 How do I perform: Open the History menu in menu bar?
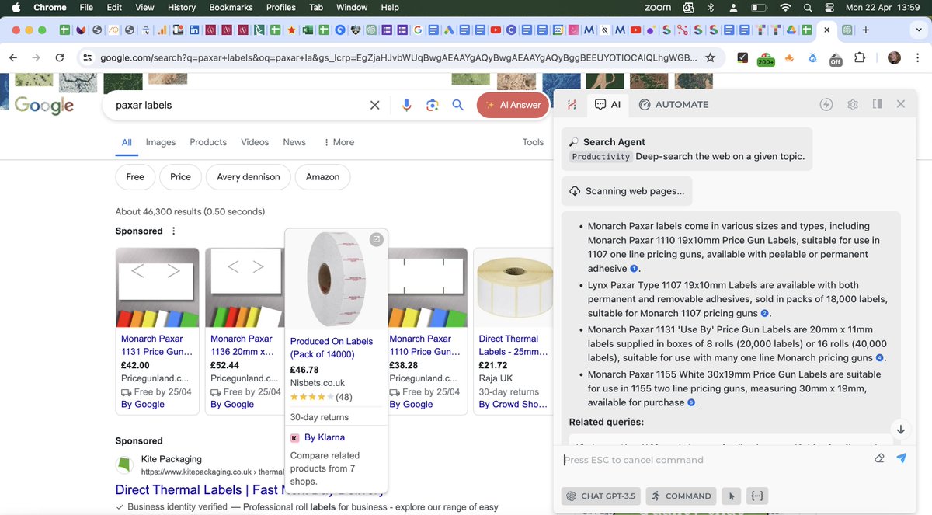pos(181,7)
